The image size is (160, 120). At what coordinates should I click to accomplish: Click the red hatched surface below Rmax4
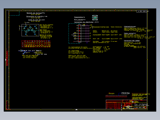[116, 97]
